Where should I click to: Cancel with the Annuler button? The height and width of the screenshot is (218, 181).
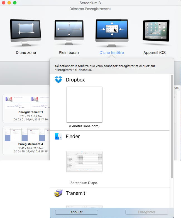pyautogui.click(x=77, y=212)
